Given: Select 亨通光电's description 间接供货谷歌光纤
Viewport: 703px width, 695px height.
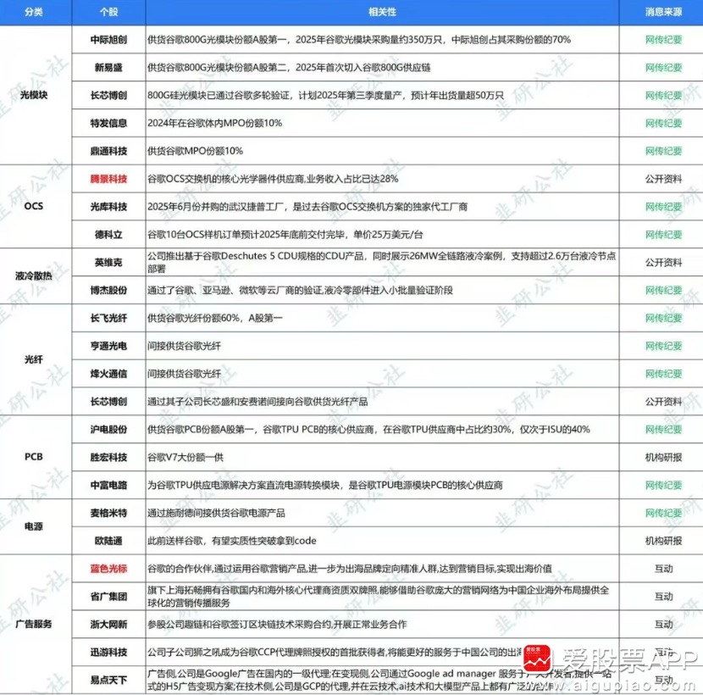Looking at the screenshot, I should coord(185,346).
